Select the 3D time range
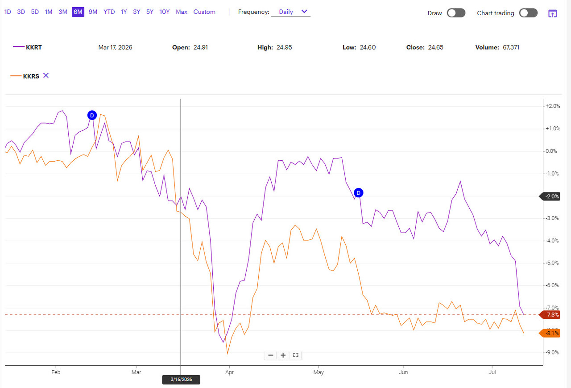 click(x=21, y=12)
